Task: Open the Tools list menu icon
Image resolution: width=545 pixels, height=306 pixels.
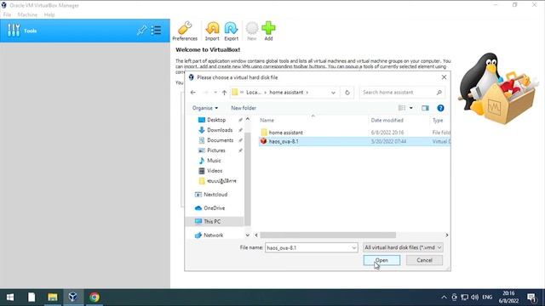Action: 156,31
